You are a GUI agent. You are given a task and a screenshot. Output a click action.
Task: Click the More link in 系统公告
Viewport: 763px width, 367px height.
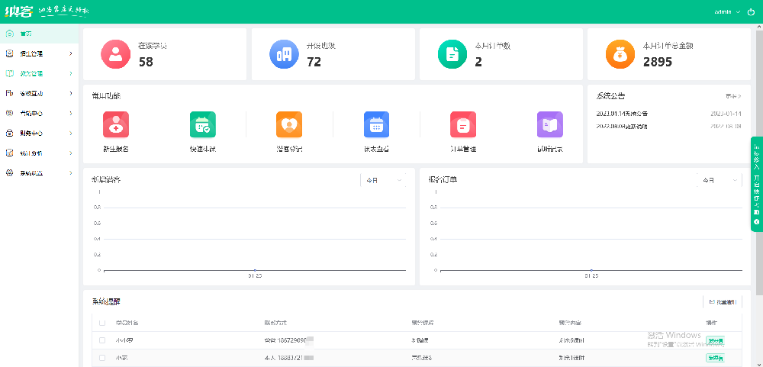(733, 96)
